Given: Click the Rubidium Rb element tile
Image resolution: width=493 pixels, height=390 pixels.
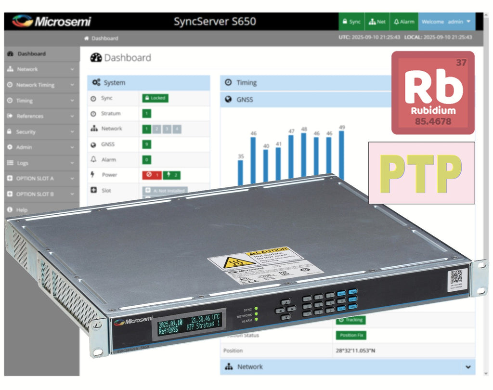Looking at the screenshot, I should pos(433,93).
